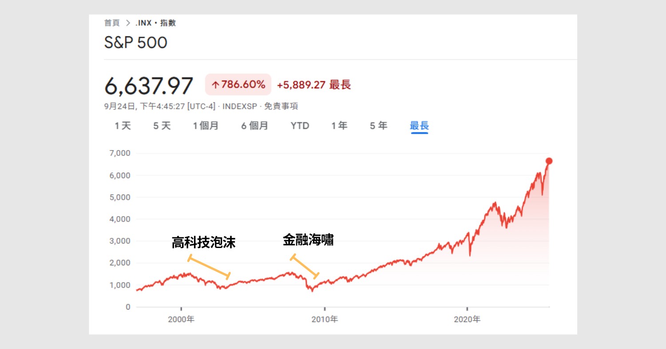Screen dimensions: 666x349
Task: Click the orange marker line under 金融海嘯
Action: click(x=305, y=267)
